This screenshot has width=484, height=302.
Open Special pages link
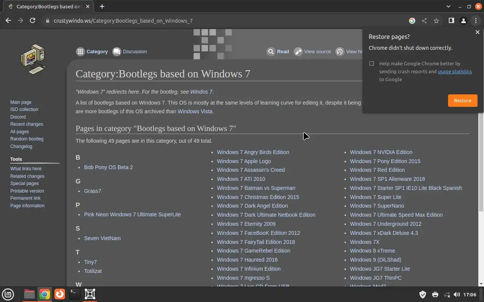tap(24, 183)
